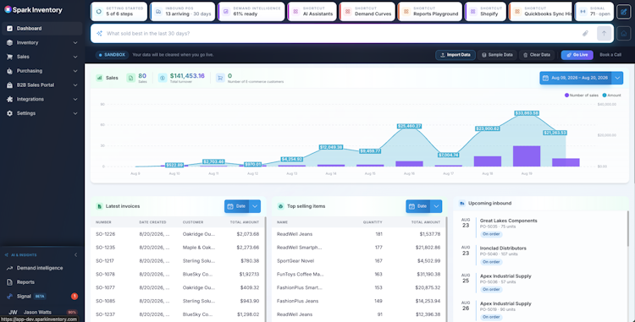Click the Import Data button

[456, 55]
